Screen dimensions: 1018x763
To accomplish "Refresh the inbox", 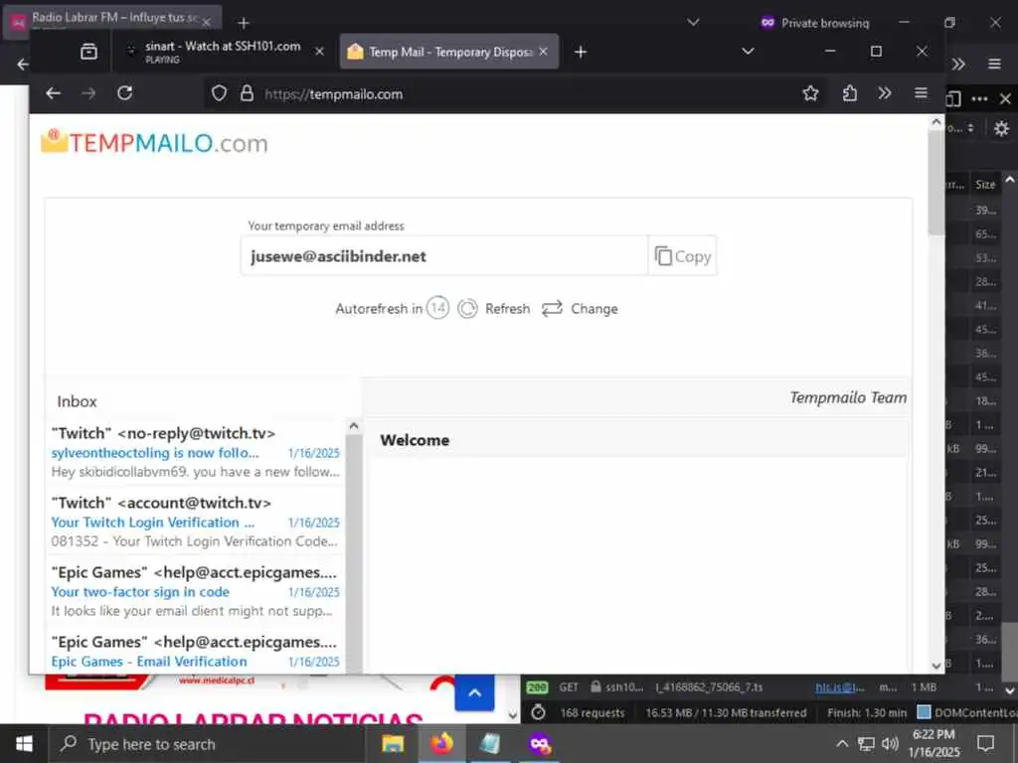I will pos(493,309).
